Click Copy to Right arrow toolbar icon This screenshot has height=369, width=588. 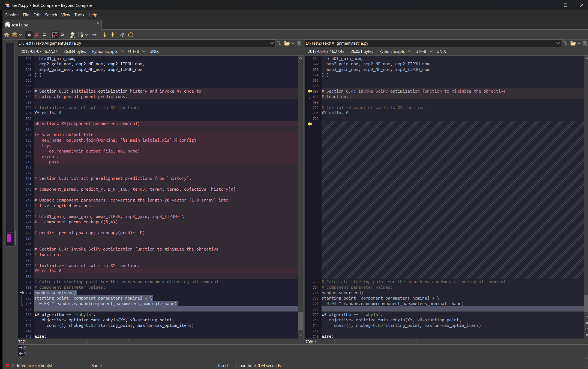tap(95, 35)
